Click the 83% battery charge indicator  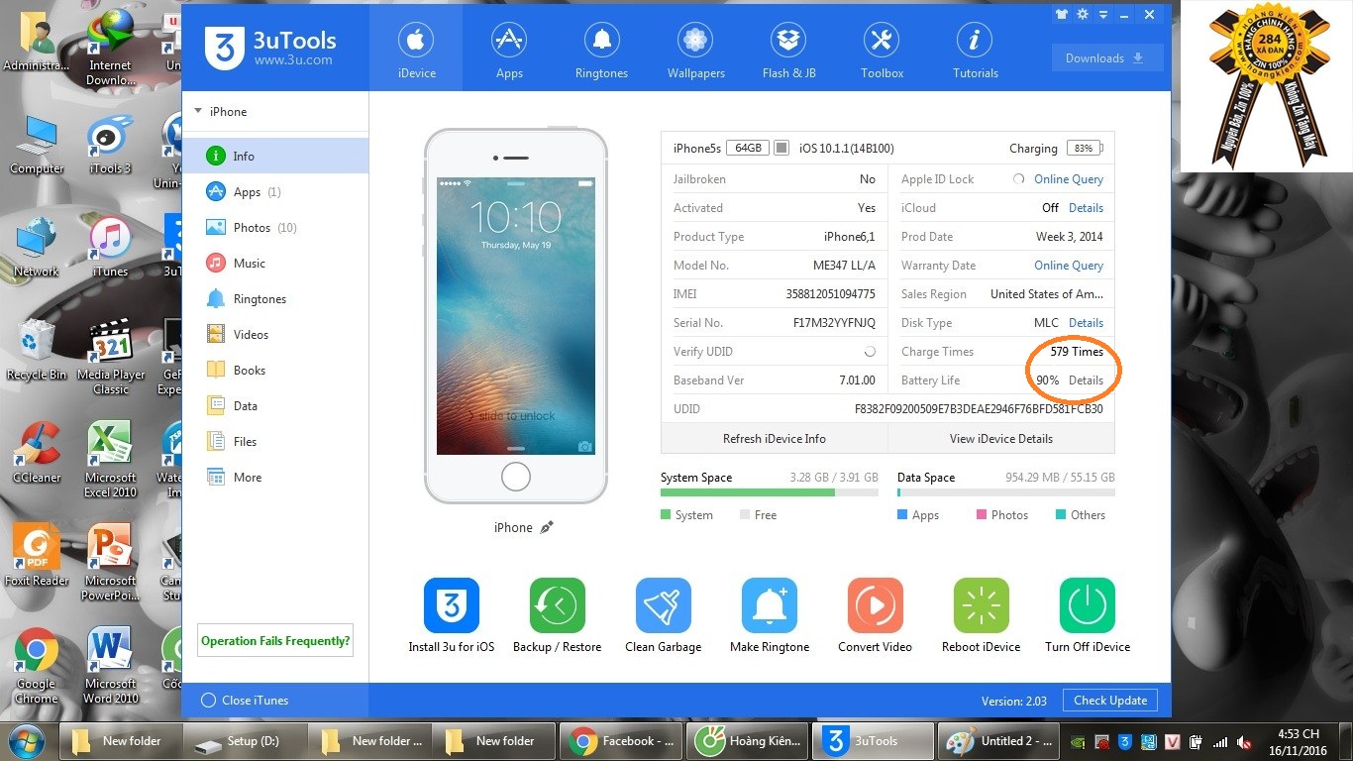pyautogui.click(x=1085, y=149)
